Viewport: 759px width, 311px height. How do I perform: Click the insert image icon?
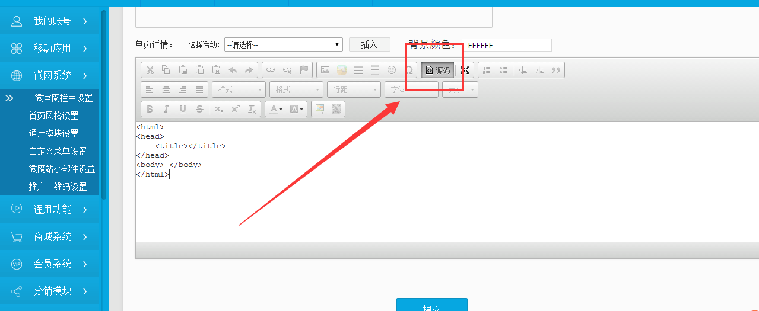tap(325, 70)
